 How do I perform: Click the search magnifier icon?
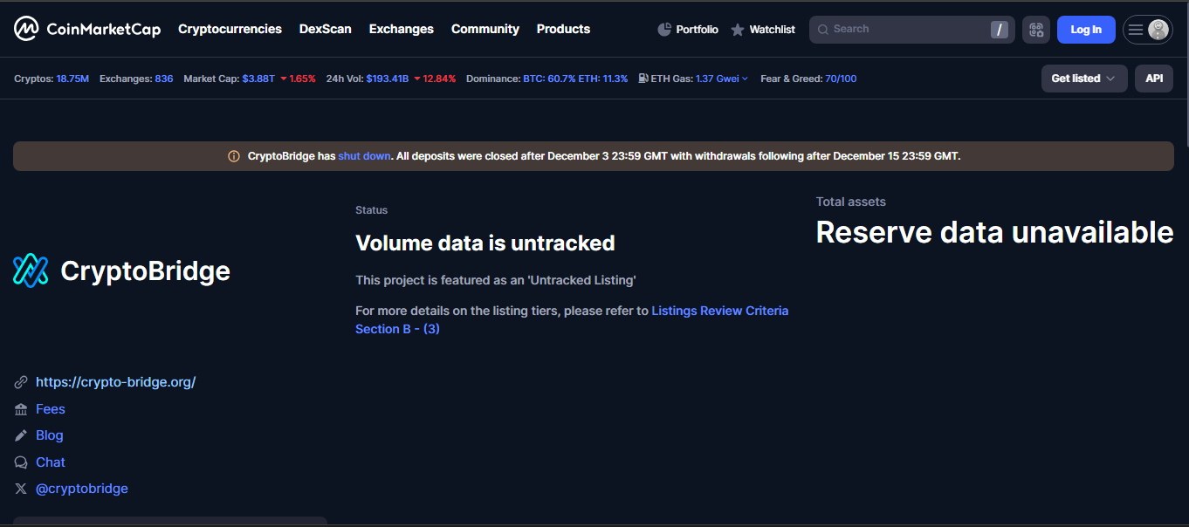tap(822, 30)
